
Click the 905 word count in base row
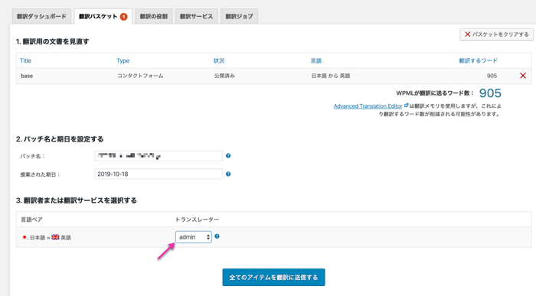(492, 76)
